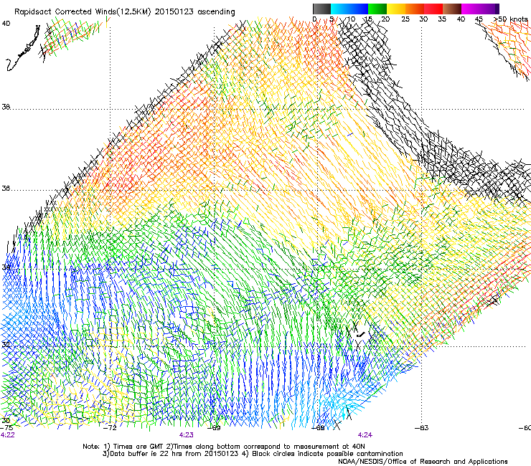Click the orange 25-30 knots legend swatch

(x=415, y=9)
